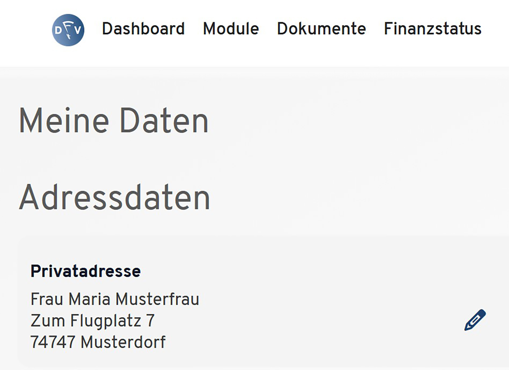Click the word "Meine" in the page title
Screen dimensions: 509x370
click(64, 121)
